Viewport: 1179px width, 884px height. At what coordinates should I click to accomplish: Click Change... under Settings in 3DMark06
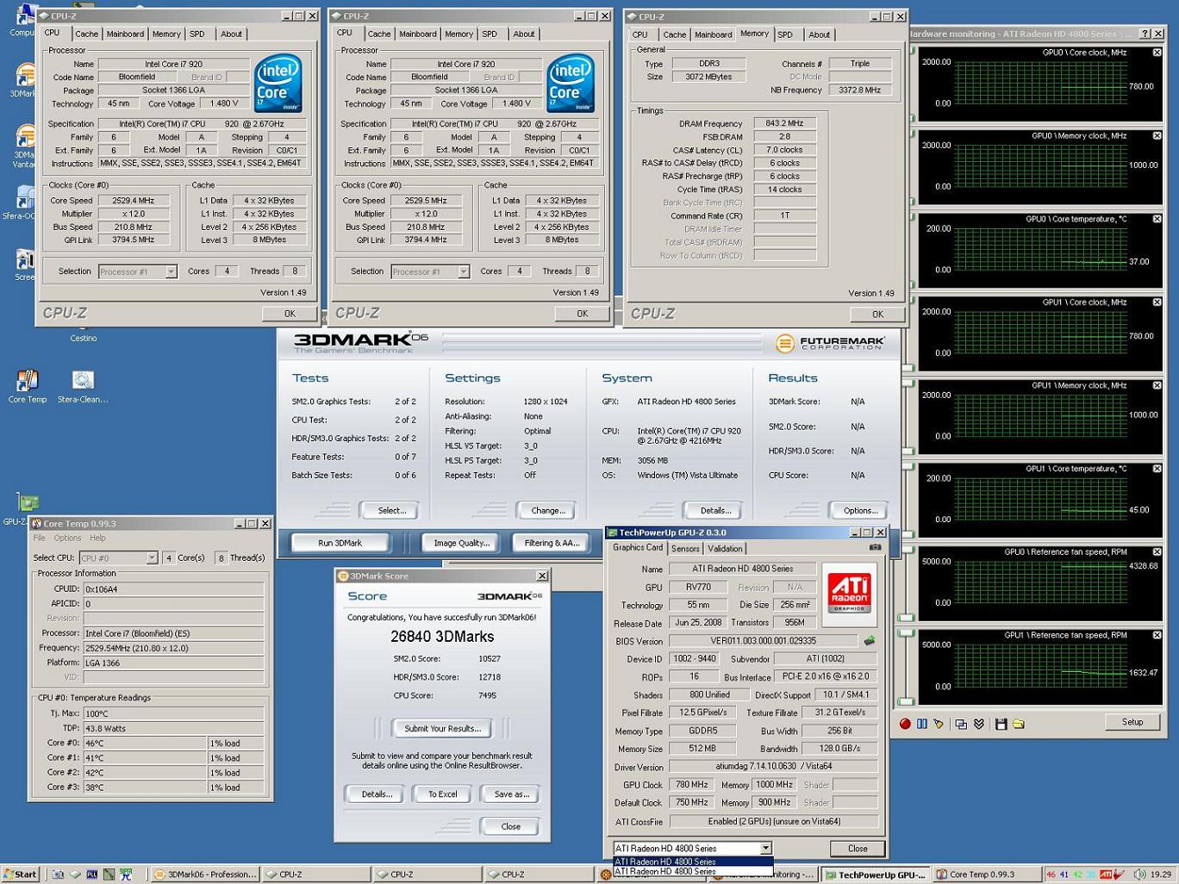(x=548, y=511)
